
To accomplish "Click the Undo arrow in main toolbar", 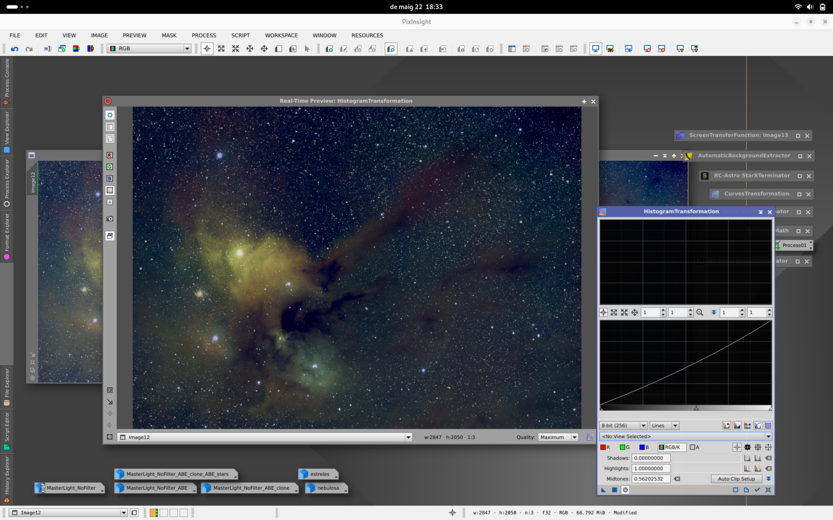I will (15, 49).
